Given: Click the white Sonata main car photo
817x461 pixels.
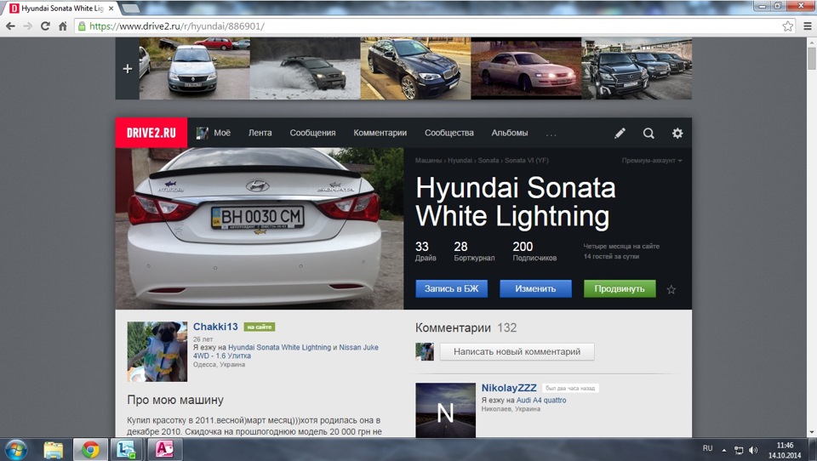Looking at the screenshot, I should (260, 229).
